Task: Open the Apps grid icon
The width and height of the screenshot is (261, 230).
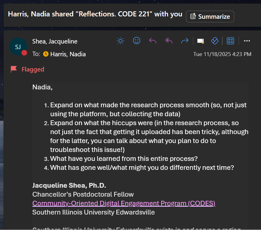Action: pyautogui.click(x=230, y=41)
